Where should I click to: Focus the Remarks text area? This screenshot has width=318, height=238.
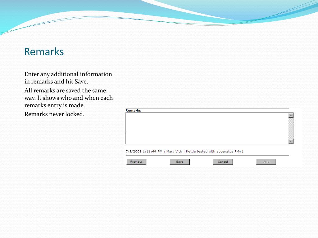tap(207, 128)
